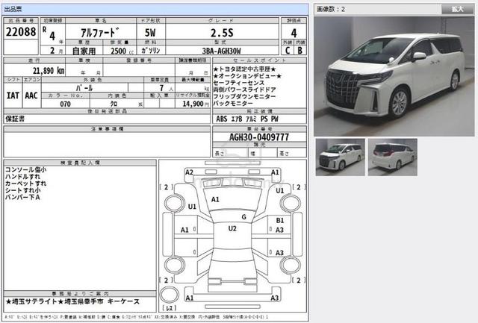Click the sales point バックモニター
Image resolution: width=478 pixels, height=323 pixels.
[233, 104]
